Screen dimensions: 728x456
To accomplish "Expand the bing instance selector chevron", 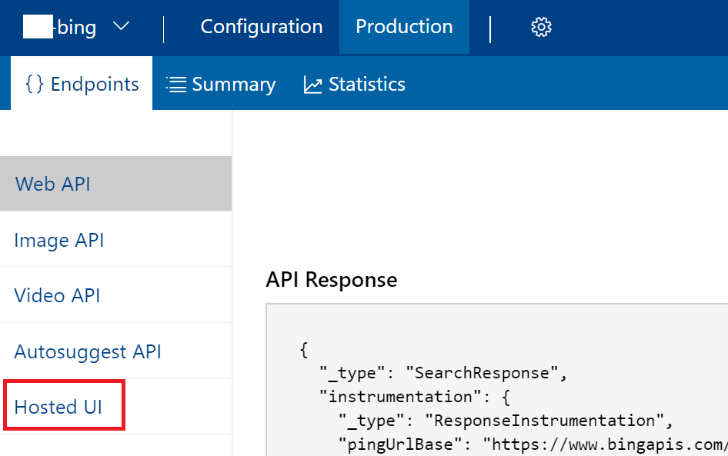I will coord(122,26).
